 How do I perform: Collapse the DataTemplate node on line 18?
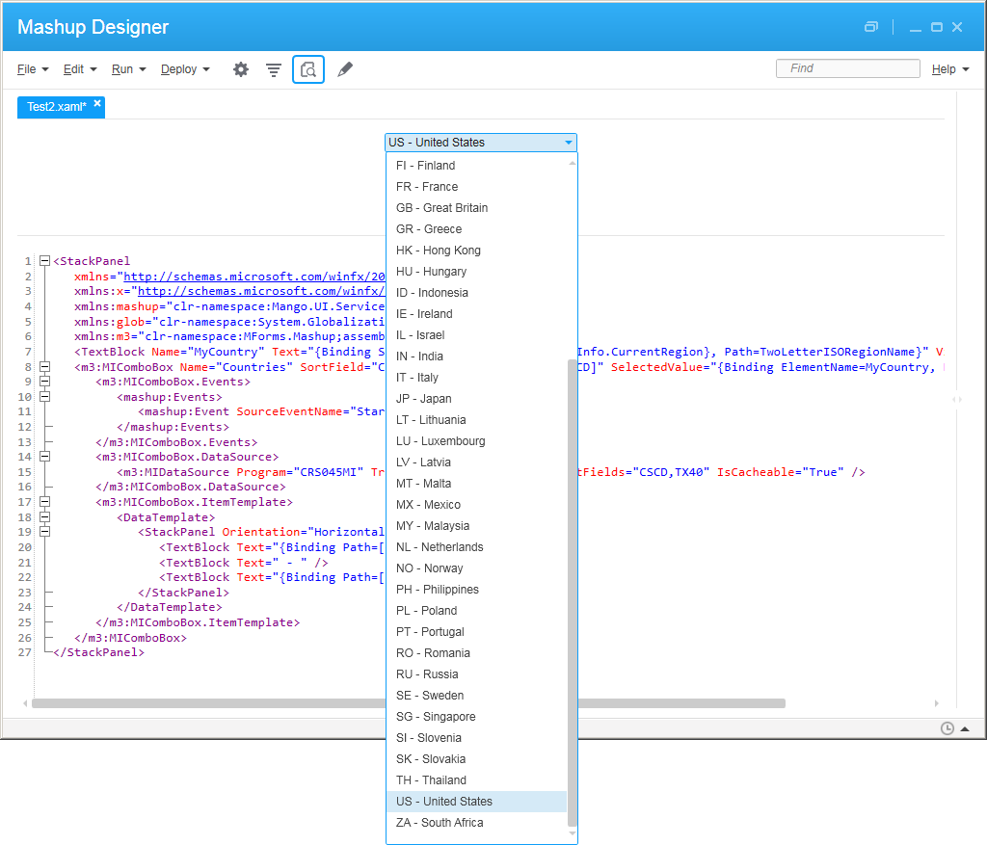(x=44, y=516)
